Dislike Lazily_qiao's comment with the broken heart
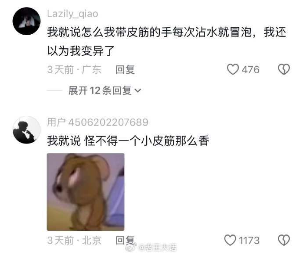This screenshot has width=303, height=255. click(284, 69)
